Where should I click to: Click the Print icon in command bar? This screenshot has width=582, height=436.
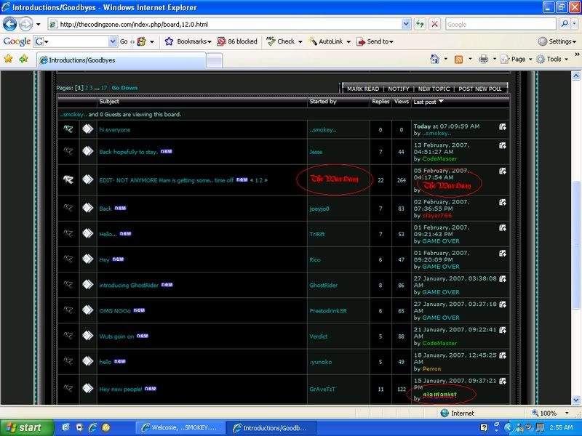pyautogui.click(x=483, y=59)
